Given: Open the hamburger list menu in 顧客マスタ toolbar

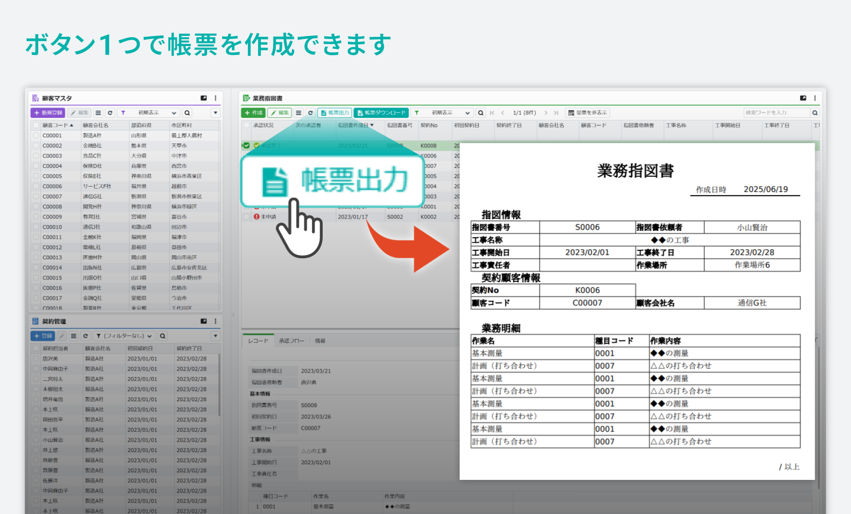Looking at the screenshot, I should [98, 113].
